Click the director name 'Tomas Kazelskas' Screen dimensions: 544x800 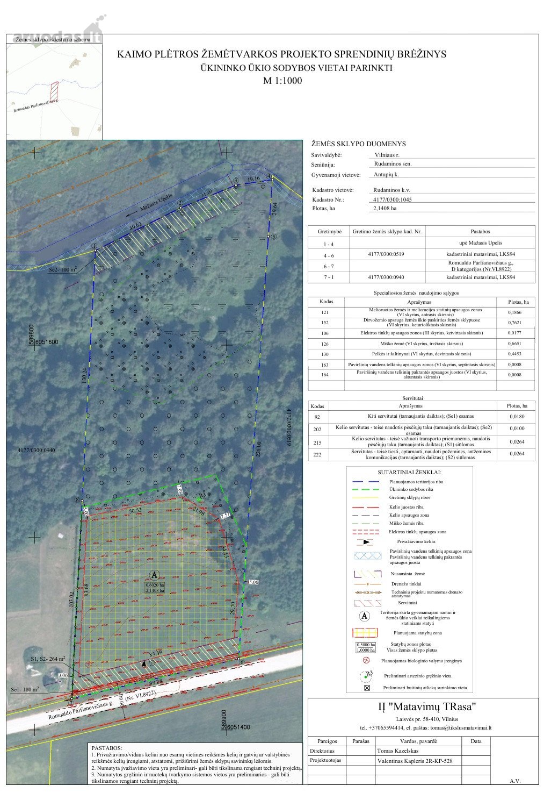(399, 751)
